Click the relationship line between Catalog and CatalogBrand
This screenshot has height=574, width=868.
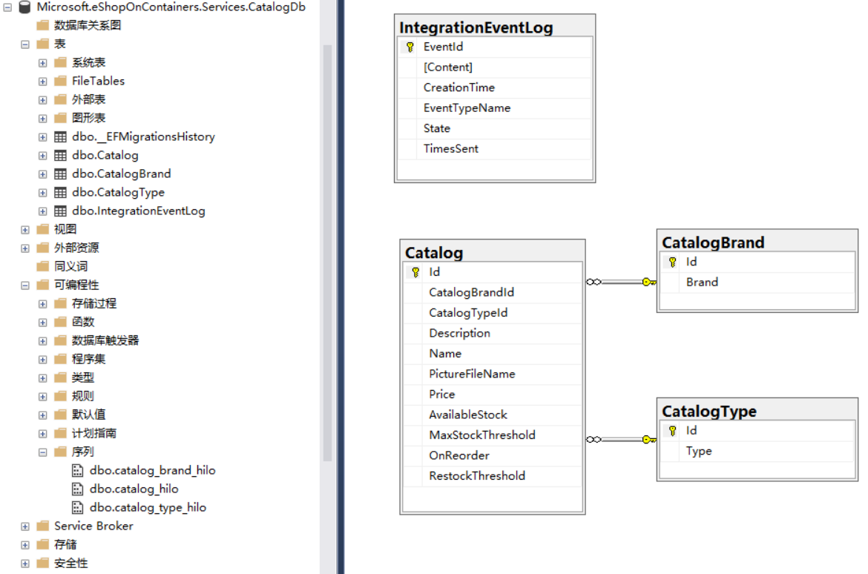click(x=622, y=282)
